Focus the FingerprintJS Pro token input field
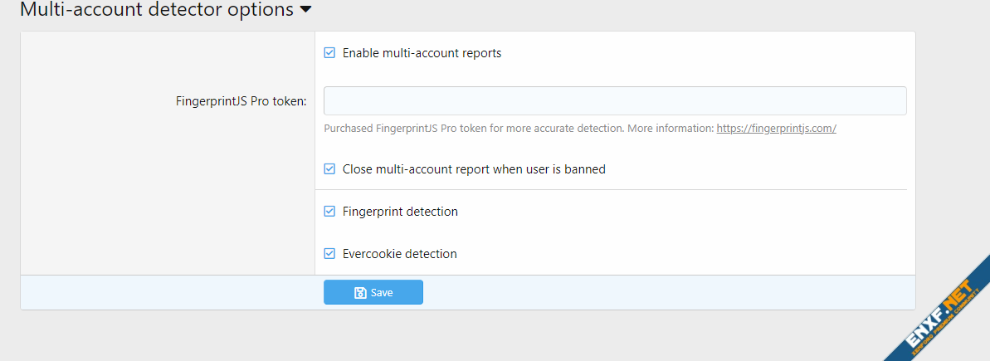The width and height of the screenshot is (990, 361). (614, 100)
